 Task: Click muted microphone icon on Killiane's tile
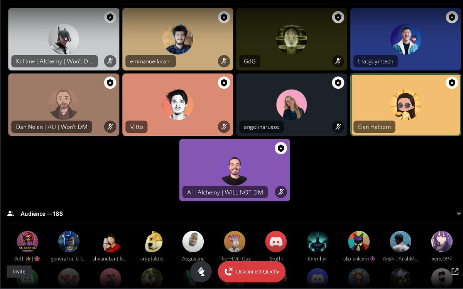110,61
